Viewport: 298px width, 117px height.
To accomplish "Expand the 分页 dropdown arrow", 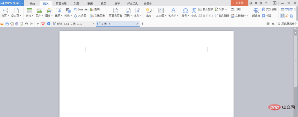I will [x=8, y=16].
